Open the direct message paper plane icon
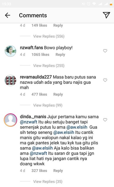This screenshot has width=114, height=187. pyautogui.click(x=106, y=15)
